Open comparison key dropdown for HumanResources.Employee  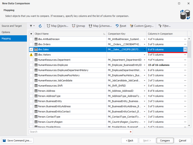[x=144, y=65]
